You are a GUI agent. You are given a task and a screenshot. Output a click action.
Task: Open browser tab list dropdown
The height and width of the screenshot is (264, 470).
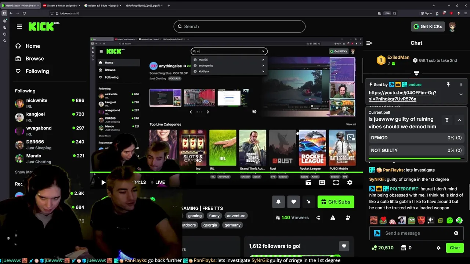point(433,5)
